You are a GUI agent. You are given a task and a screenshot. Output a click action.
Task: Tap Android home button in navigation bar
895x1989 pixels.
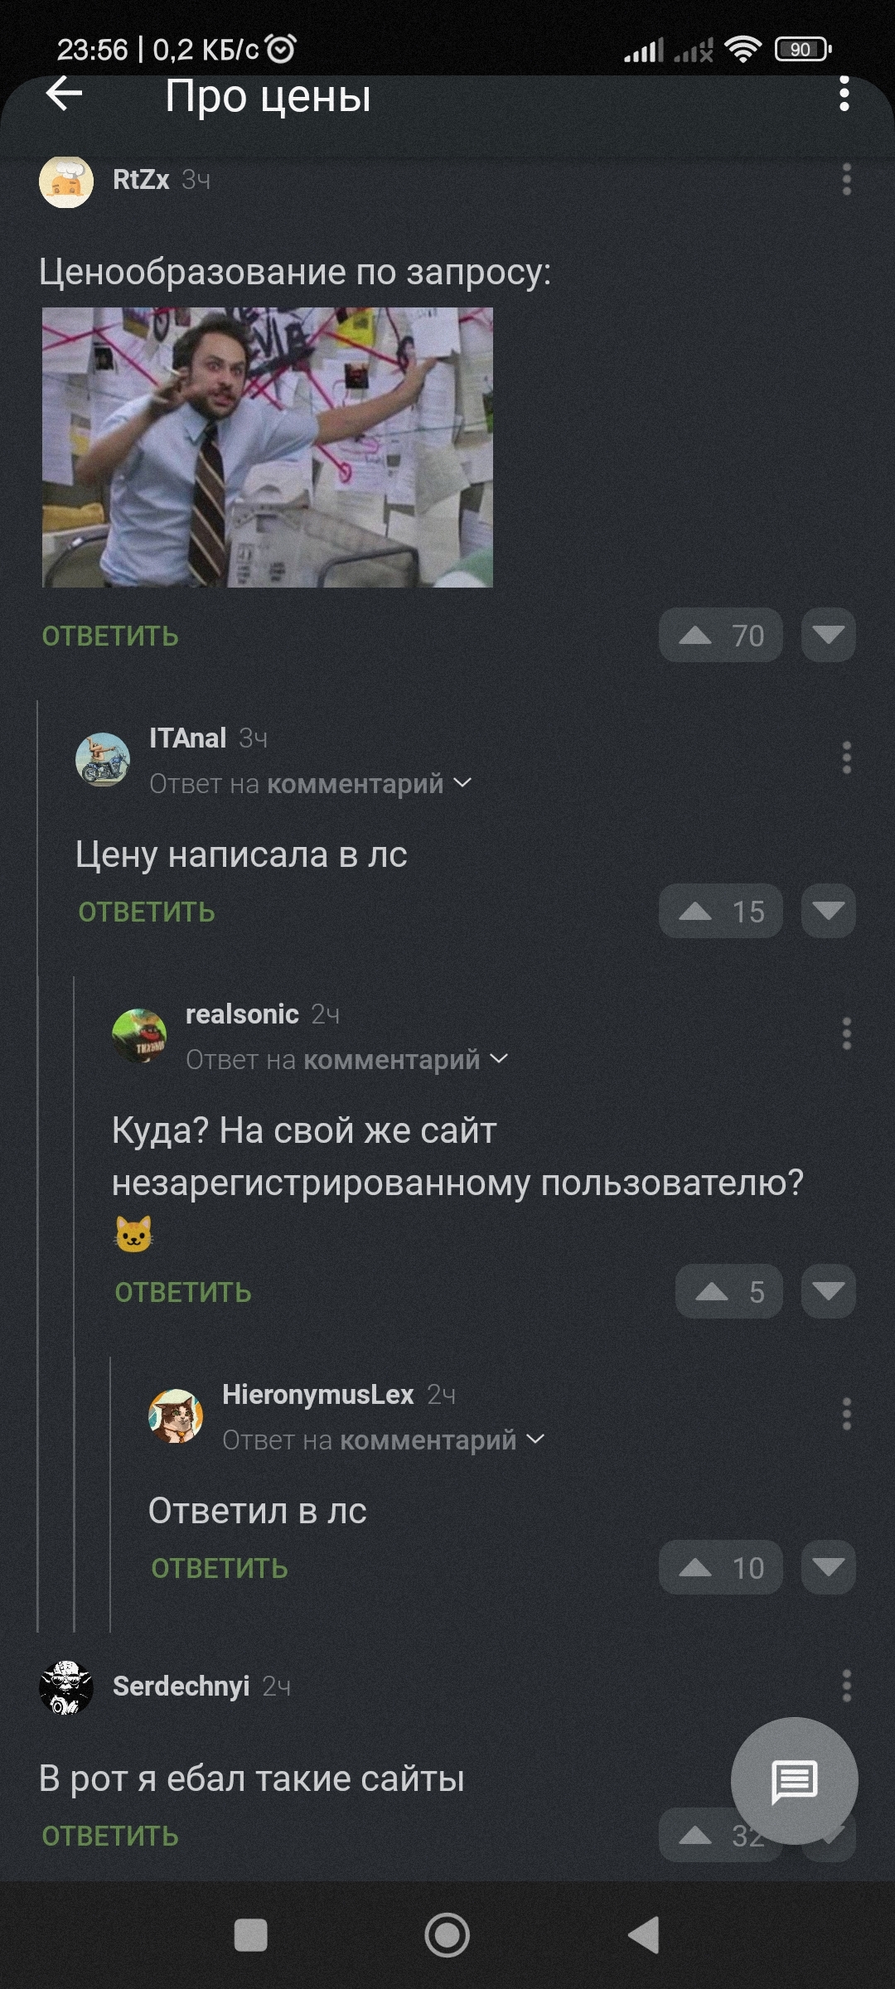[x=447, y=1935]
